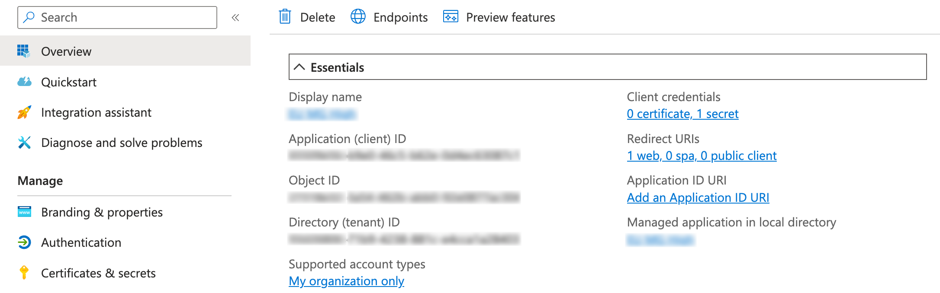Click the Diagnose and solve problems wrench icon
The width and height of the screenshot is (940, 293).
(24, 143)
